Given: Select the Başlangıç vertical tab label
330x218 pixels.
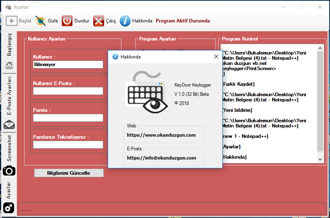Looking at the screenshot, I should pyautogui.click(x=9, y=45).
